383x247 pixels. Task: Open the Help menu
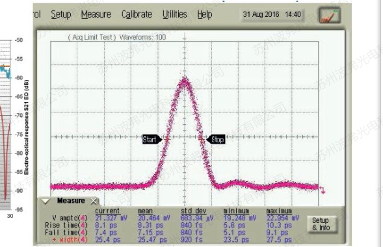pos(205,14)
